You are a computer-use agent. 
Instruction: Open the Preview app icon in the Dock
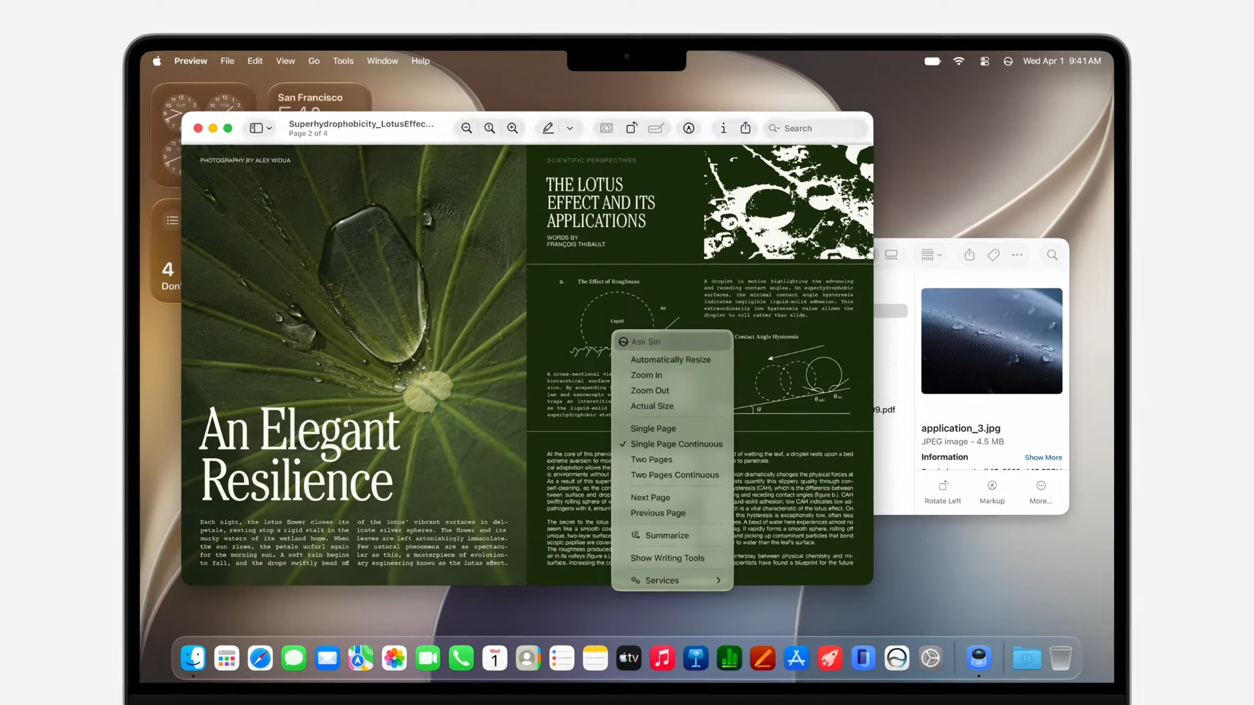click(x=979, y=658)
